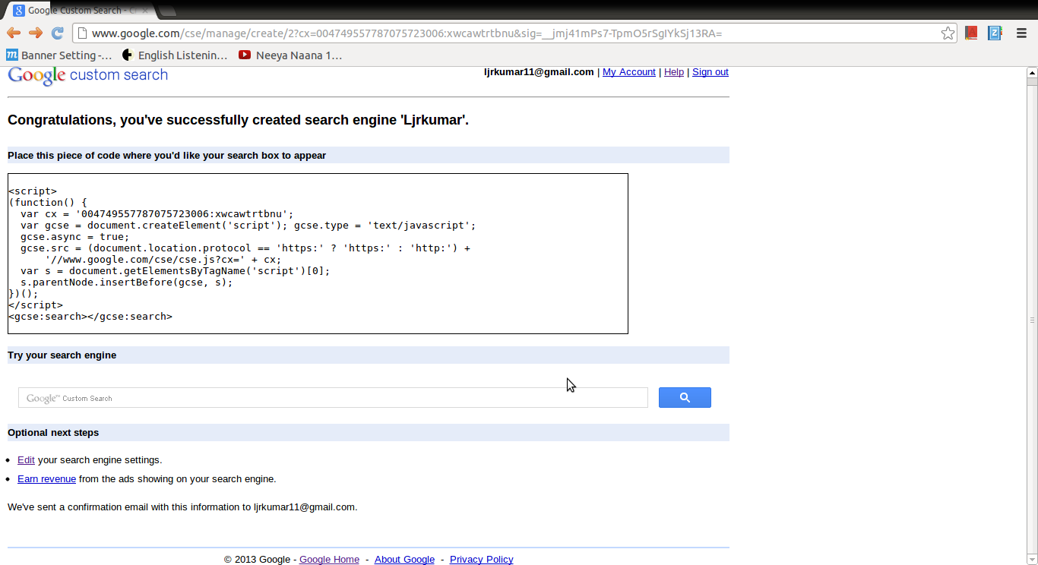The width and height of the screenshot is (1038, 565).
Task: Open the Banner Setting bookmark
Action: (x=59, y=55)
